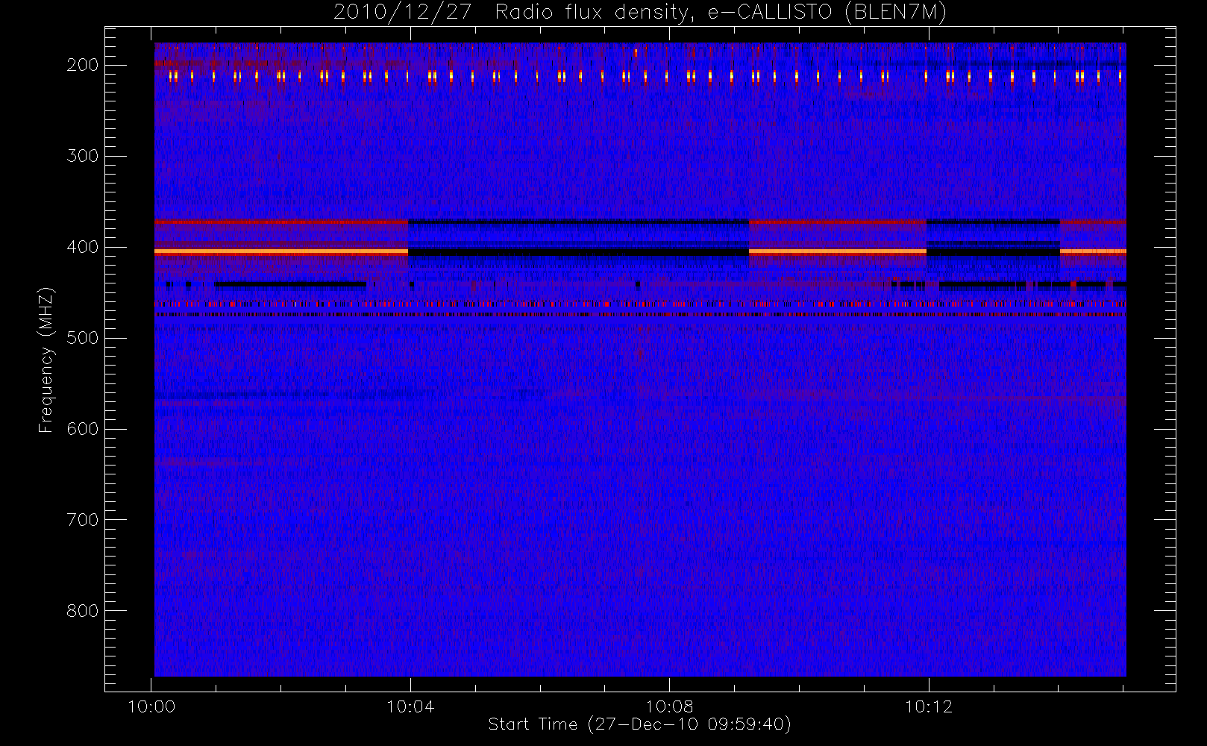Select the 500 frequency axis label

point(82,338)
